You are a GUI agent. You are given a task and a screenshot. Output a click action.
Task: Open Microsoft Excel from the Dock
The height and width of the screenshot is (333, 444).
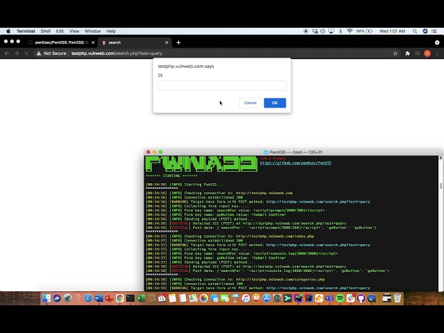pyautogui.click(x=141, y=298)
